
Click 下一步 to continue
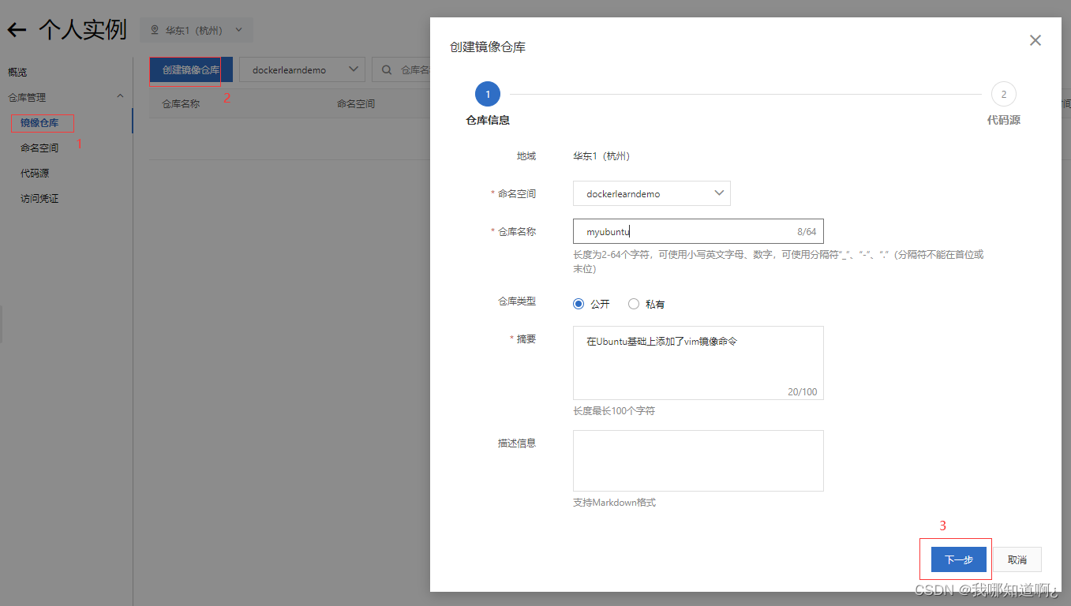tap(959, 559)
